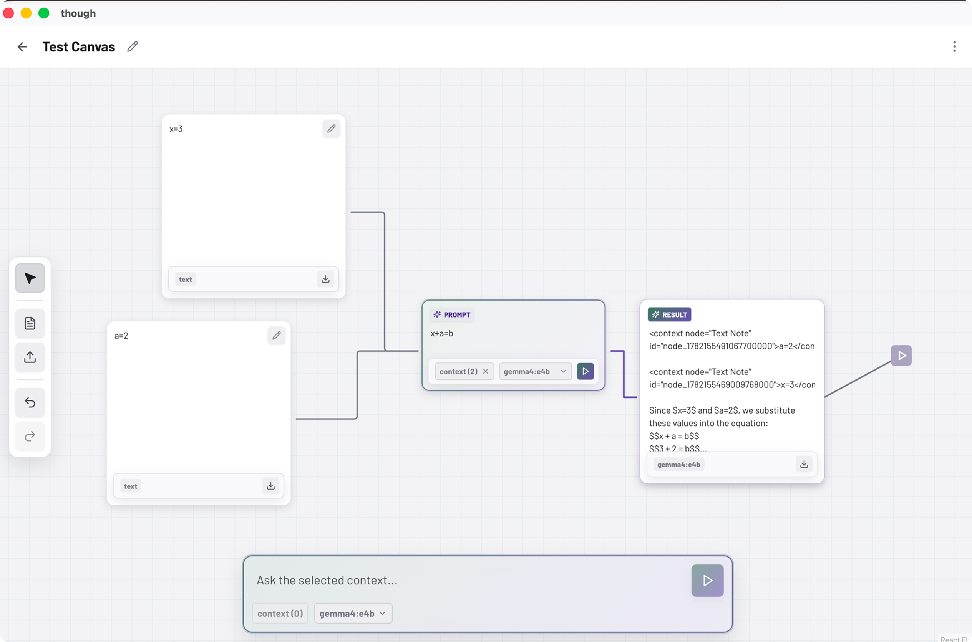The height and width of the screenshot is (642, 972).
Task: Close the window with the red button
Action: [8, 13]
